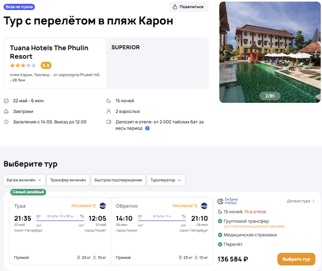This screenshot has height=271, width=322.
Task: Click the calendar icon beside 22 май - 6 июн
Action: [x=6, y=101]
